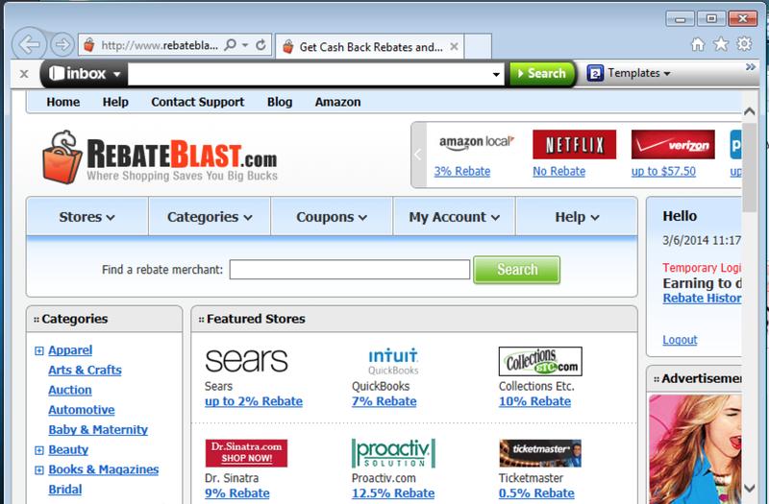Open a new blank browser tab

pyautogui.click(x=478, y=46)
